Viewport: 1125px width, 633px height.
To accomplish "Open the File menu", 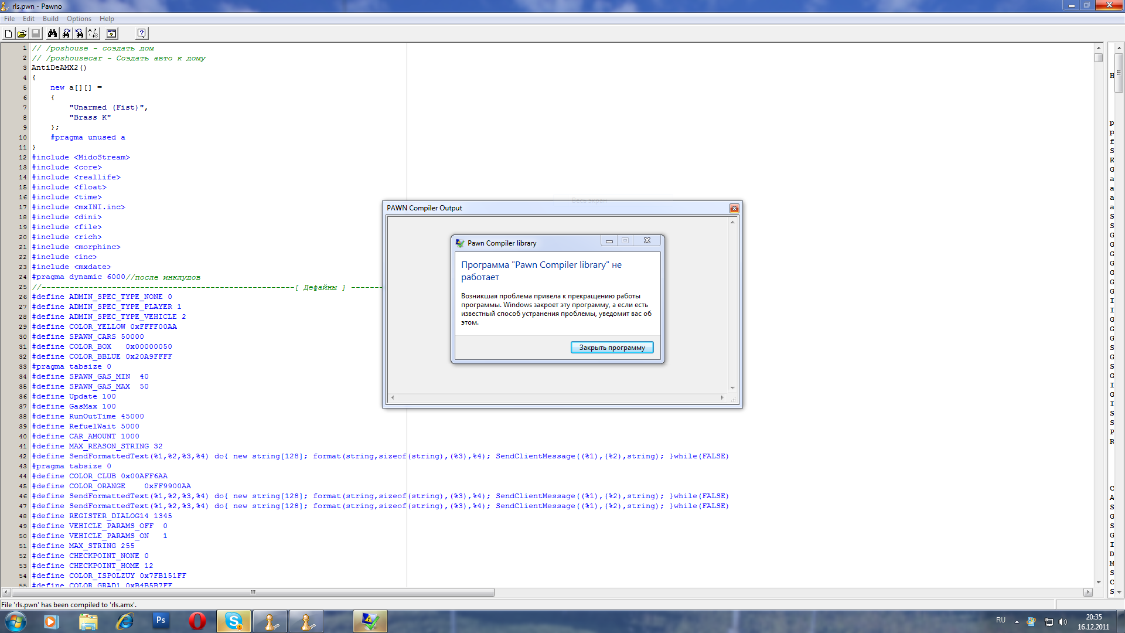I will click(x=9, y=19).
